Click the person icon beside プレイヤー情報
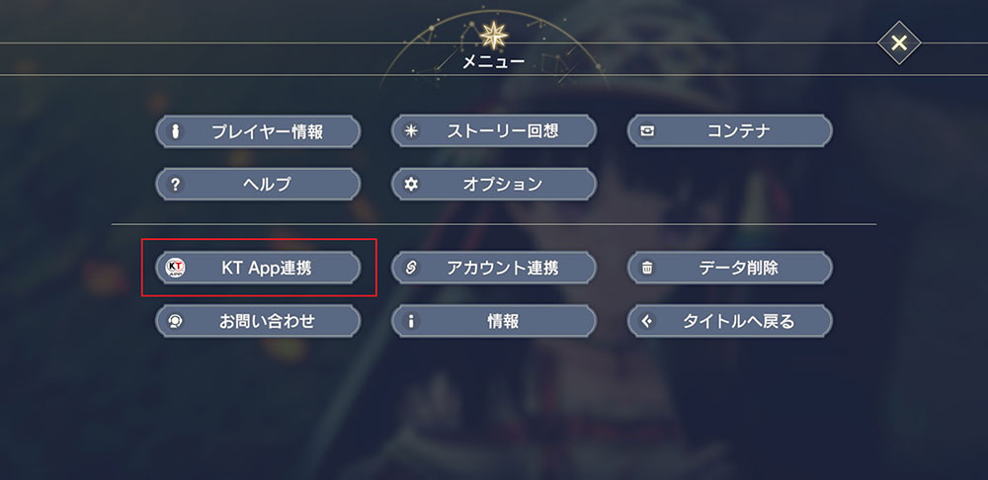Viewport: 988px width, 480px height. [176, 130]
